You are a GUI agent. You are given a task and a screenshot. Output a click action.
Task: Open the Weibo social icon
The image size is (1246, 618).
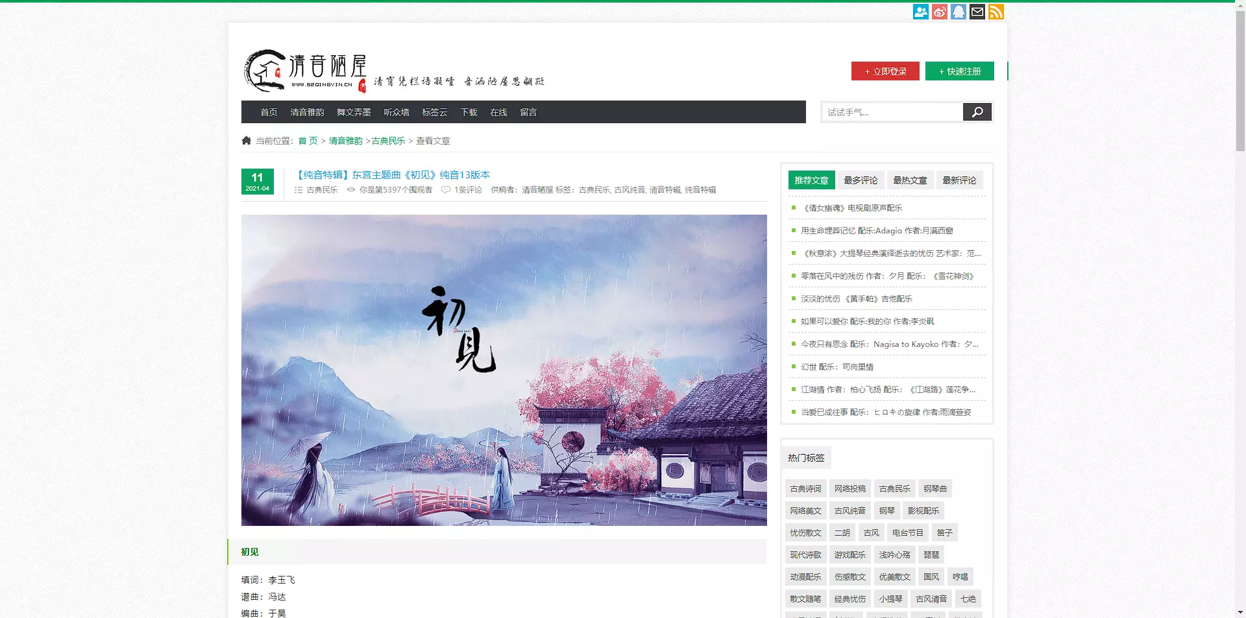click(x=939, y=12)
